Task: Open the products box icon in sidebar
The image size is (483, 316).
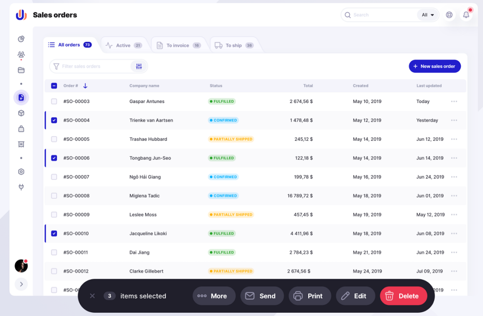Action: click(x=21, y=113)
